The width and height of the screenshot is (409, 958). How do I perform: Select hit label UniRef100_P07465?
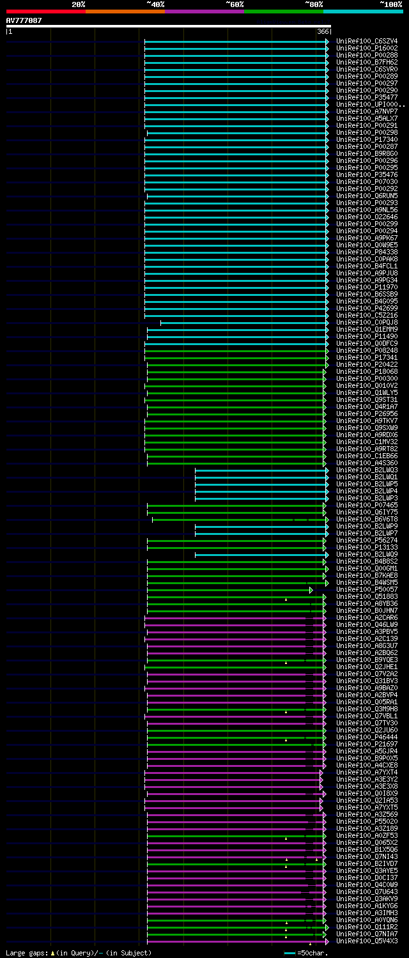[367, 505]
